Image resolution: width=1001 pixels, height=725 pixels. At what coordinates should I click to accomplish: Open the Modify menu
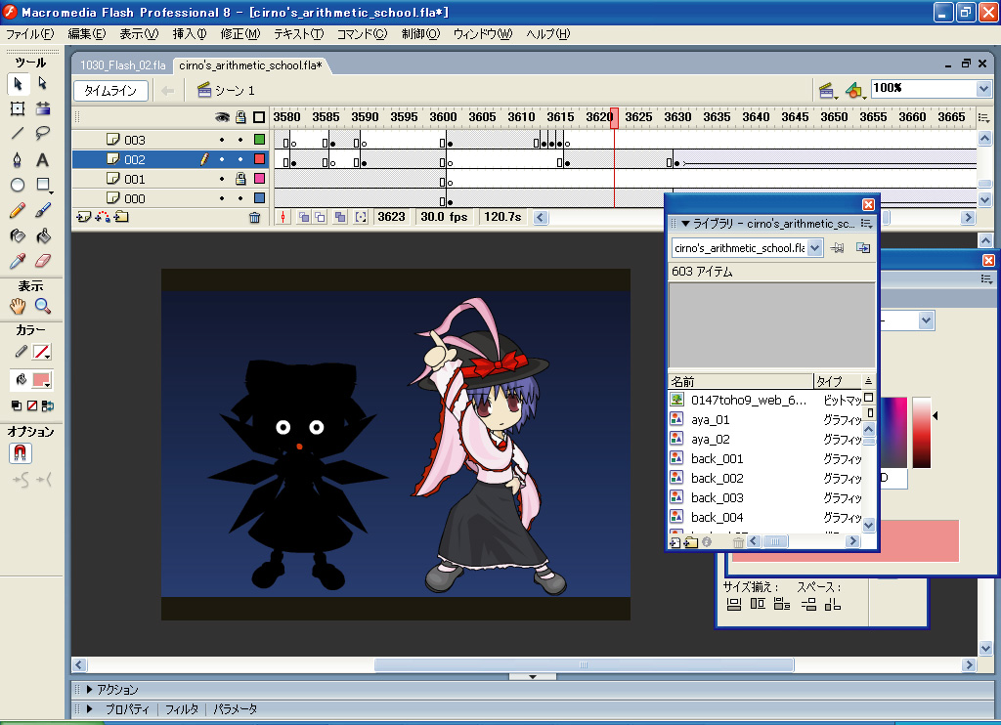[x=240, y=34]
